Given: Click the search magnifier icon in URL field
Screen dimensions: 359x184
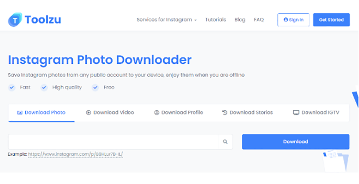Looking at the screenshot, I should pyautogui.click(x=225, y=142).
